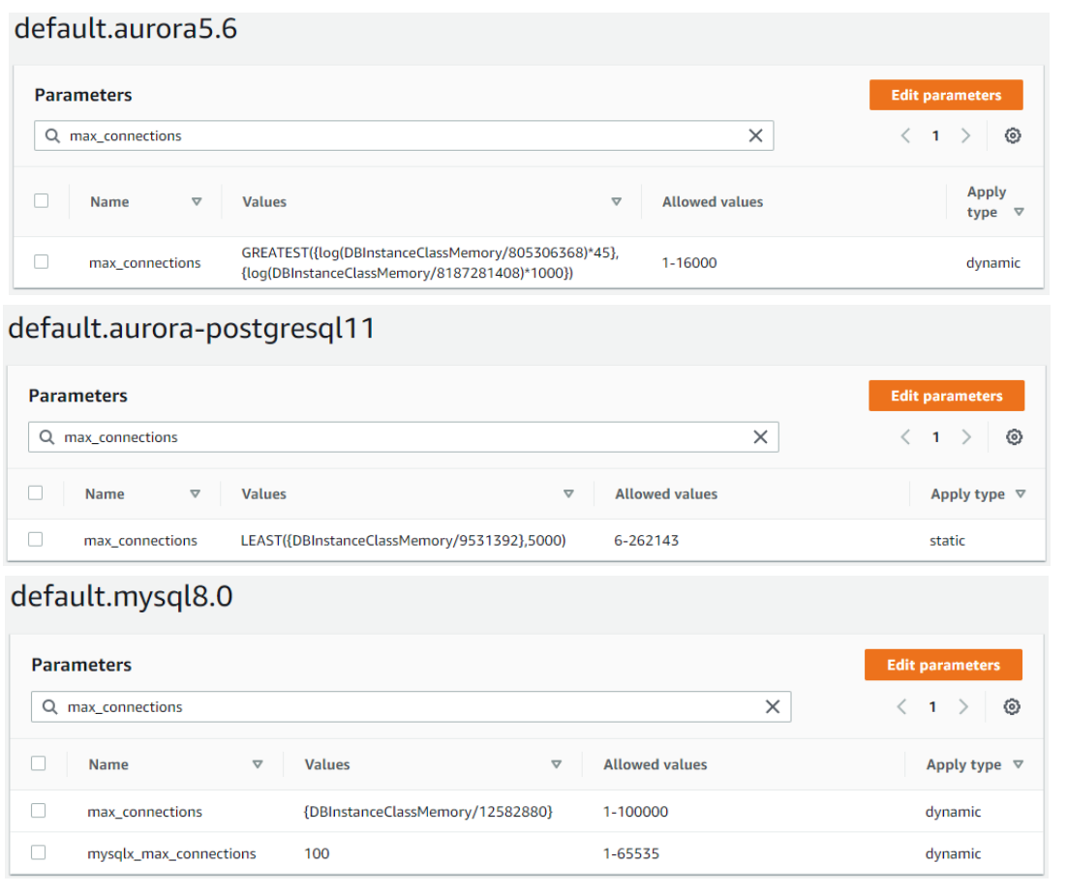Open settings gear in aurora-postgresql11 panel
Screen dimensions: 1067x894
1014,437
